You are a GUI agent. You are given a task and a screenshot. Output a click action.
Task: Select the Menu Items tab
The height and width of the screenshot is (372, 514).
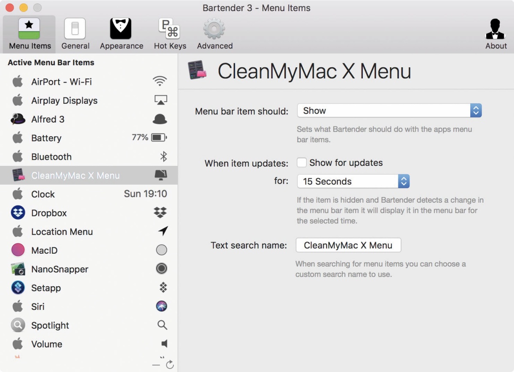pos(30,34)
